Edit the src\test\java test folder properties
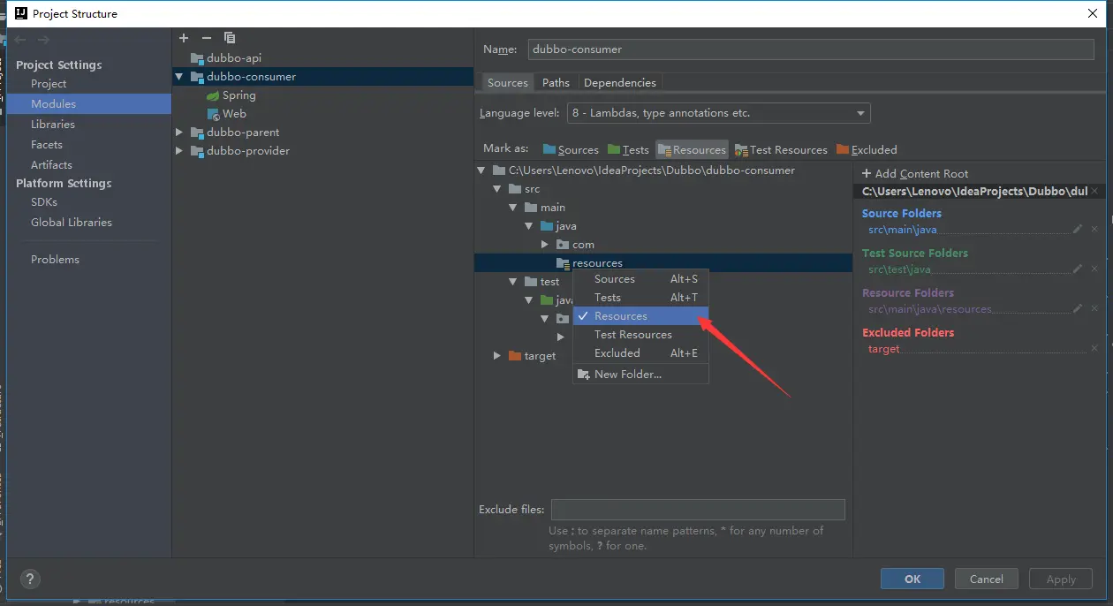The image size is (1113, 606). 1078,269
